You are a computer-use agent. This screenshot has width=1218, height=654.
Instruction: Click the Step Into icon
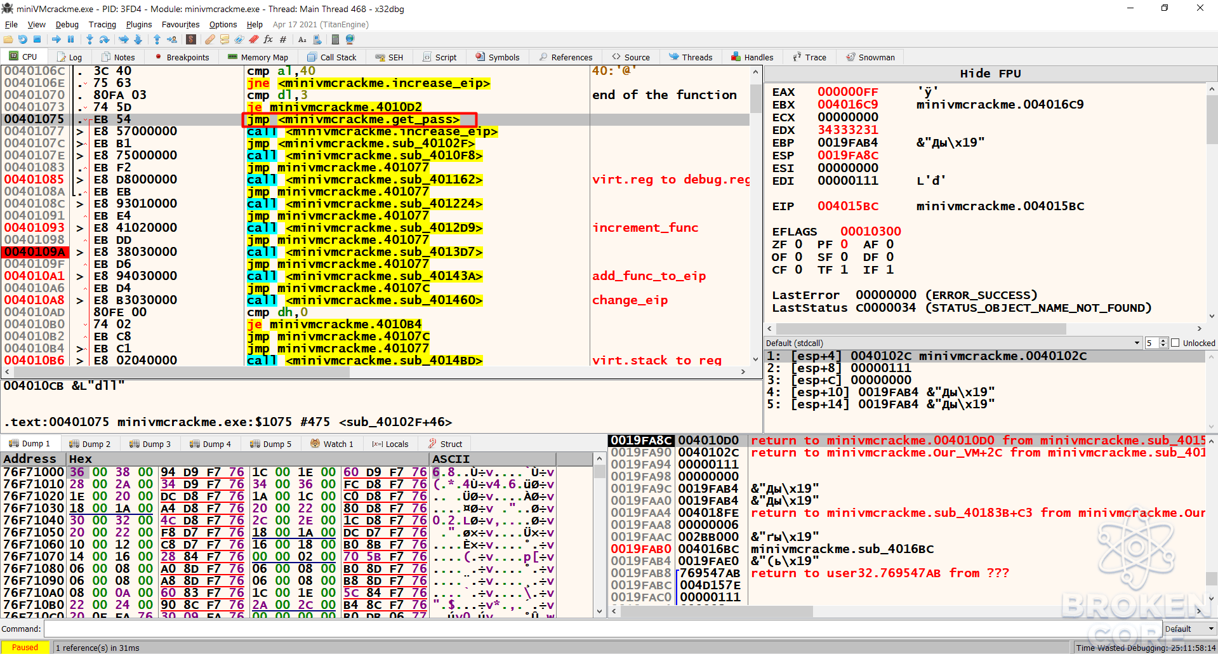point(89,39)
